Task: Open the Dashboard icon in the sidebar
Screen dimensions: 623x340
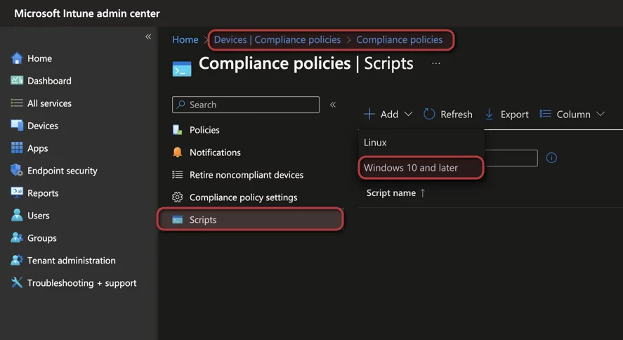Action: [17, 80]
